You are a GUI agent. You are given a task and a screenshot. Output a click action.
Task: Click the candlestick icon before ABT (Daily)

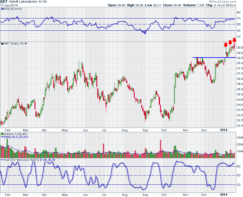coord(2,44)
